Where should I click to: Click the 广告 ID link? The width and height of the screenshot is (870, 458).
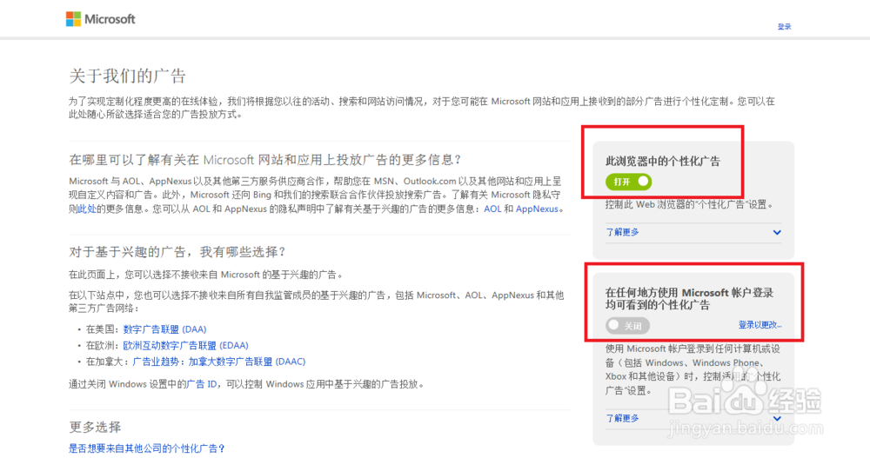point(202,384)
